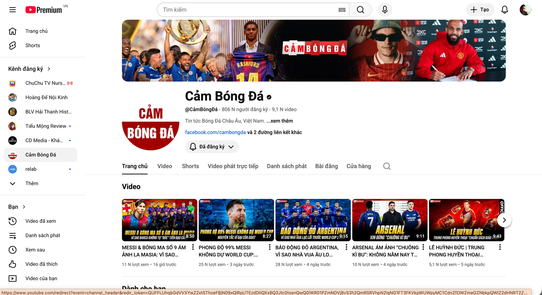Click the search magnifier button
542x295 pixels.
point(360,10)
